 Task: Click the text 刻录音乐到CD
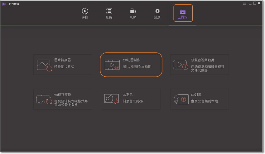pyautogui.click(x=133, y=101)
